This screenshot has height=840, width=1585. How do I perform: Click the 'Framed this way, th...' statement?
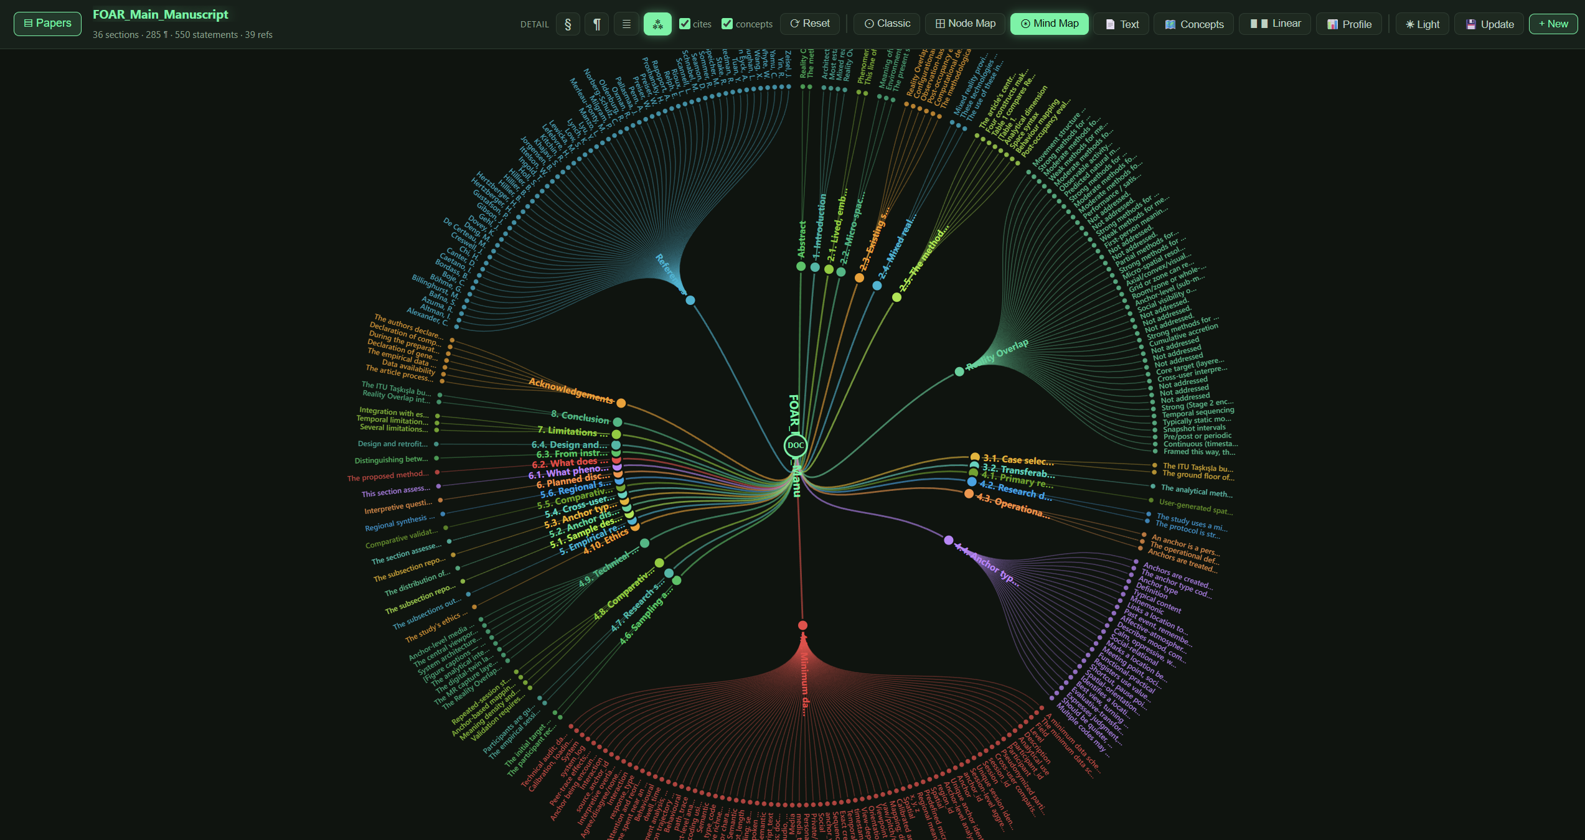pyautogui.click(x=1199, y=452)
